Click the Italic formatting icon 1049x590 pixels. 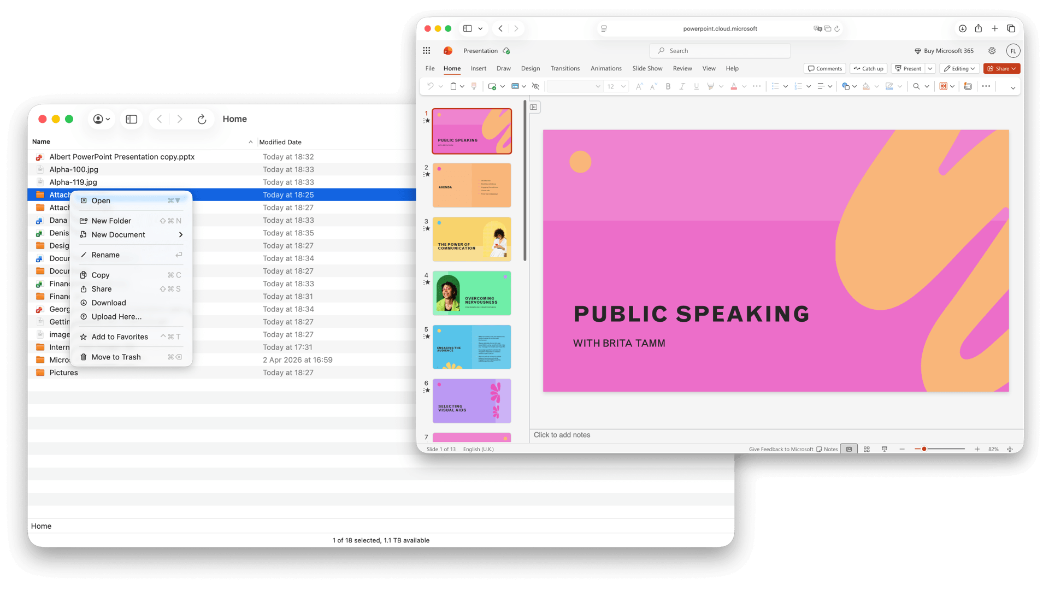click(x=682, y=86)
